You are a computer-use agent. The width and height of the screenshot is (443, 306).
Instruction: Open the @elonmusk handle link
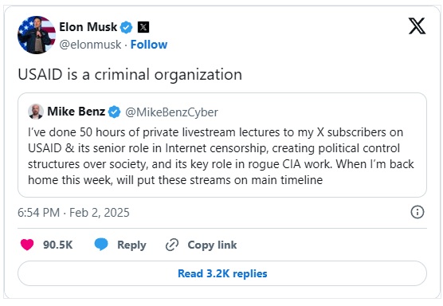click(90, 45)
